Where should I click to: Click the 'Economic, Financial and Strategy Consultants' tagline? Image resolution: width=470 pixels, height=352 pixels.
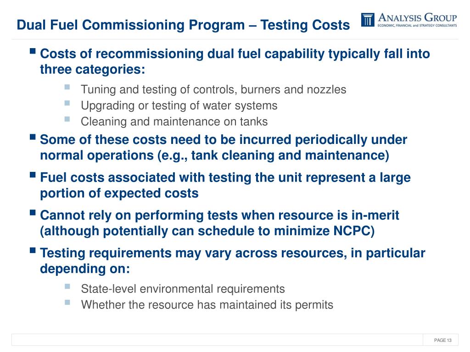pos(417,26)
